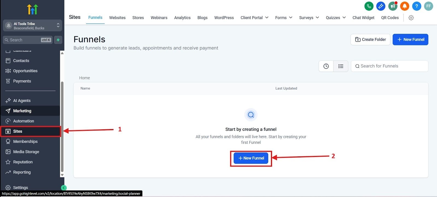Switch to the QR Codes tab

pyautogui.click(x=390, y=18)
